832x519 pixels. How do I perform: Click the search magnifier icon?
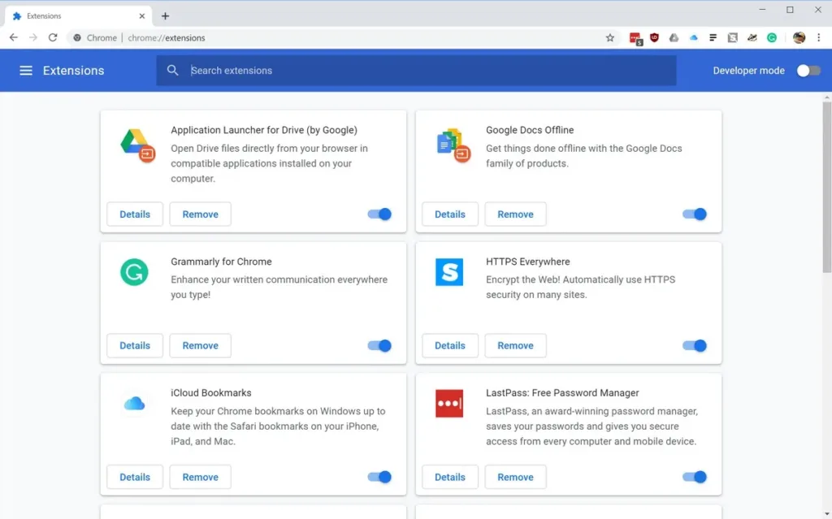[x=172, y=70]
